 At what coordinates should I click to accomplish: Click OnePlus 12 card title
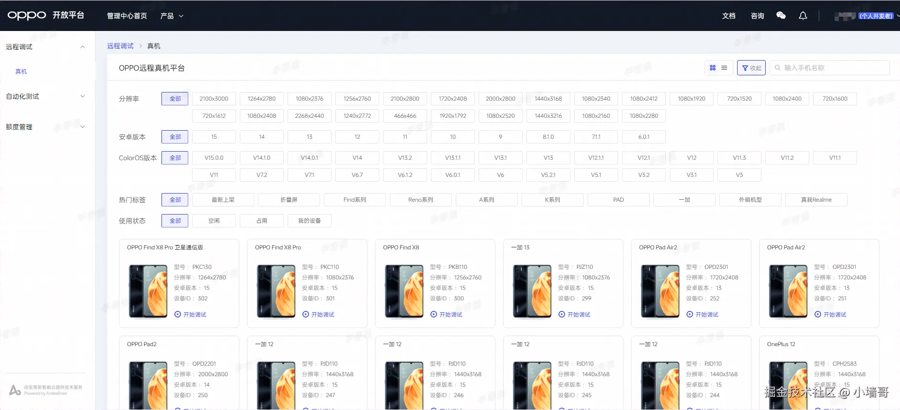781,344
